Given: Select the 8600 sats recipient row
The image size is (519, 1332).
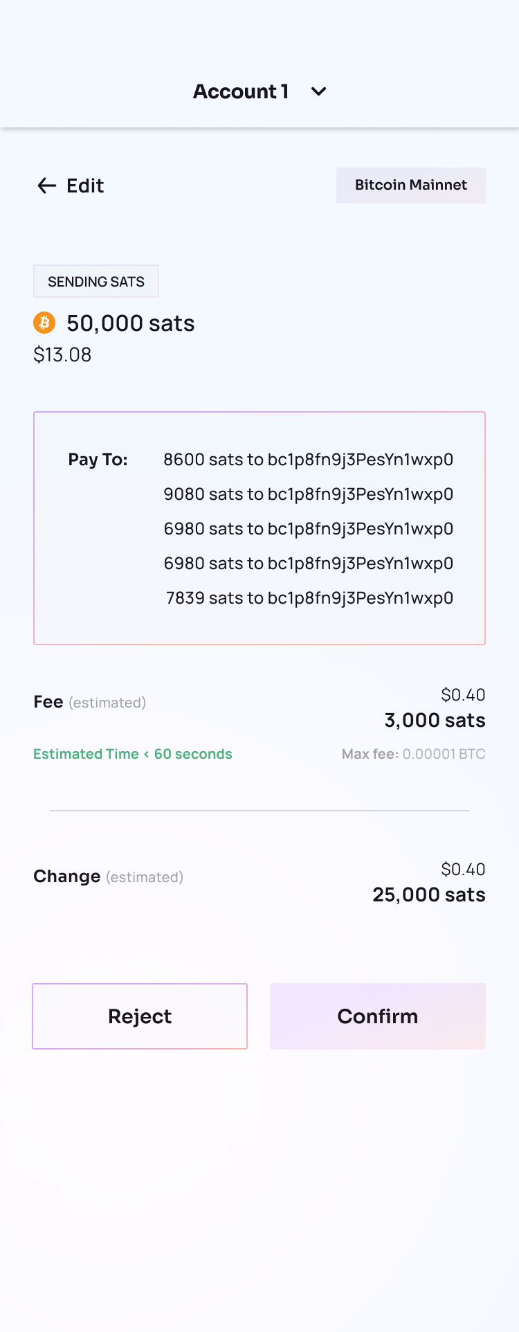Looking at the screenshot, I should click(308, 460).
